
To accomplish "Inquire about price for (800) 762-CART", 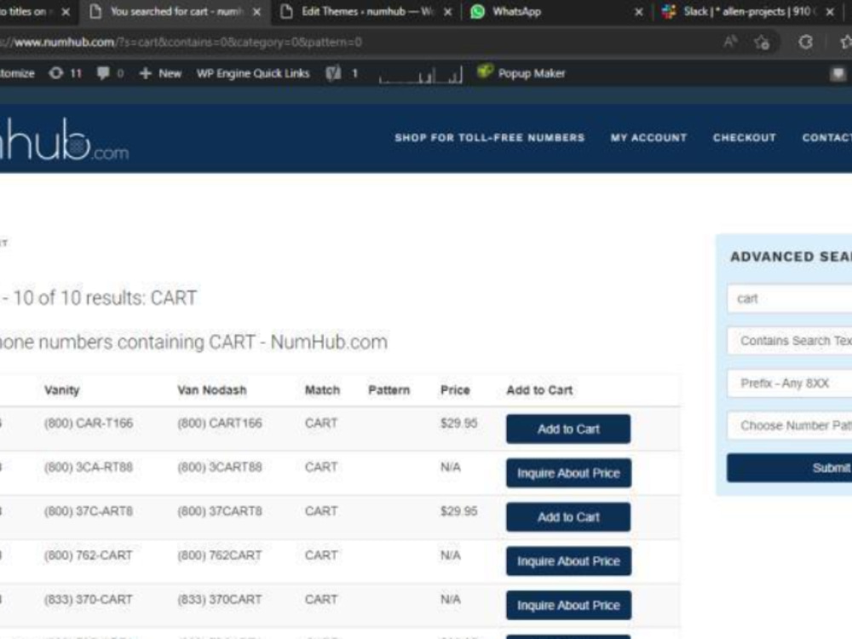I will [568, 561].
